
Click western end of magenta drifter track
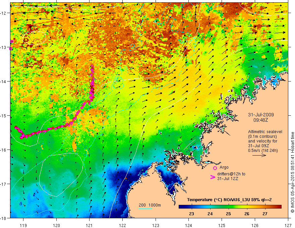(16, 127)
